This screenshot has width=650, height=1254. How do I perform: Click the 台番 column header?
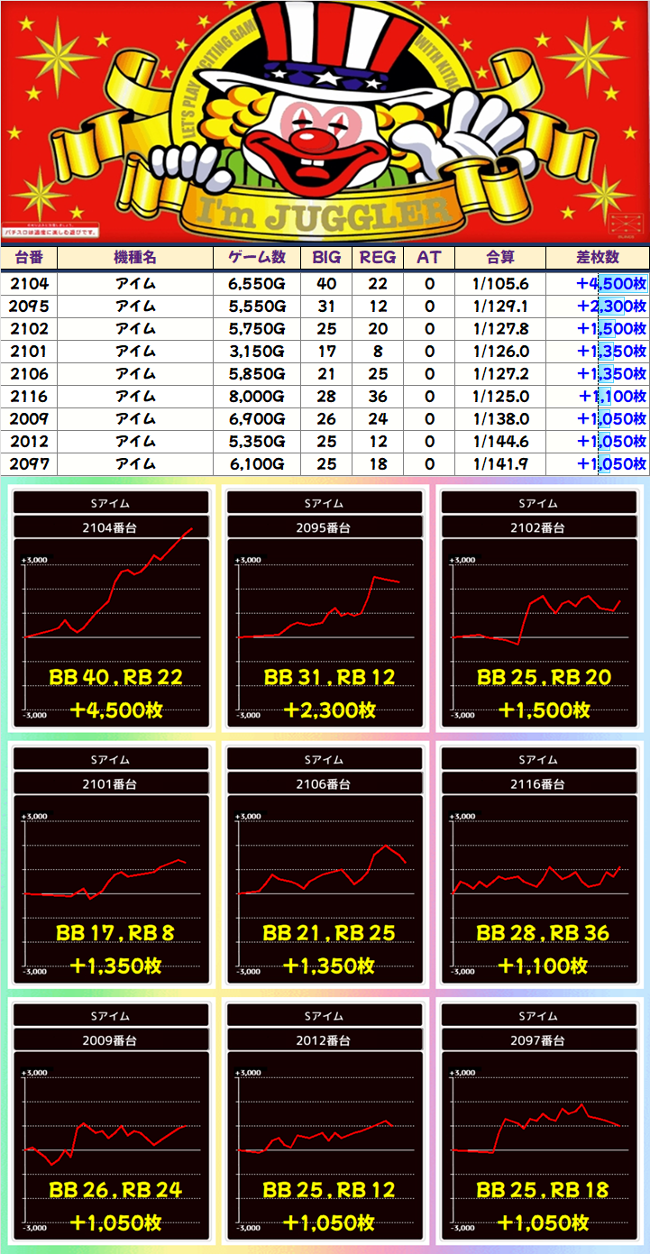tap(29, 257)
